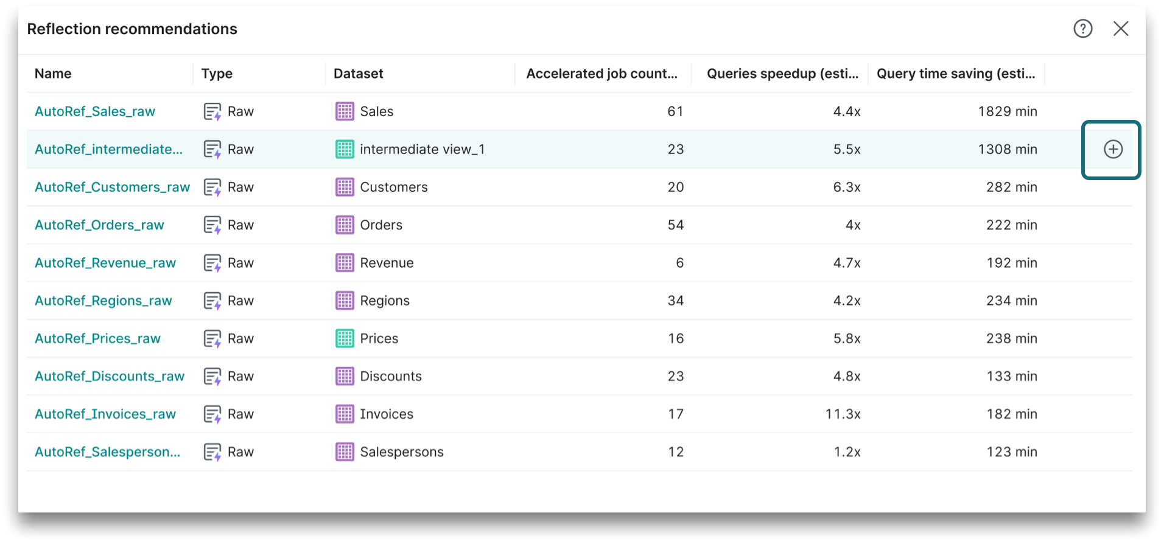
Task: Open the AutoRef_Customers_raw reflection link
Action: tap(112, 187)
